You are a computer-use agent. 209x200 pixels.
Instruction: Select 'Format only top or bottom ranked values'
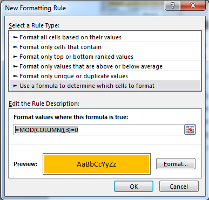click(105, 57)
